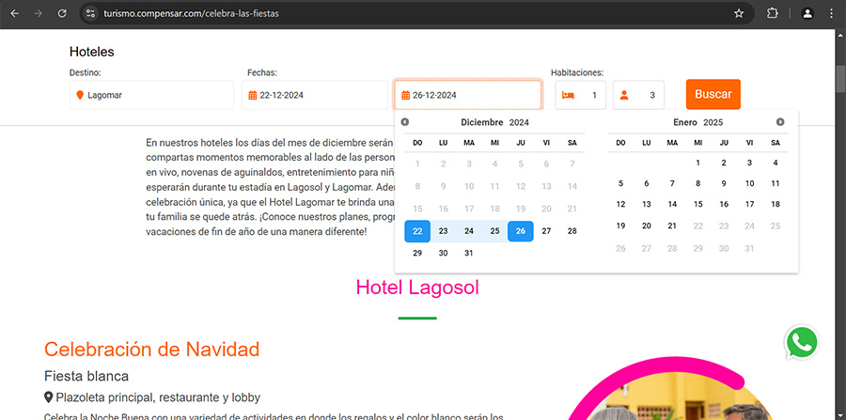This screenshot has height=420, width=846.
Task: Select January 5 in Enero calendar
Action: pos(621,184)
